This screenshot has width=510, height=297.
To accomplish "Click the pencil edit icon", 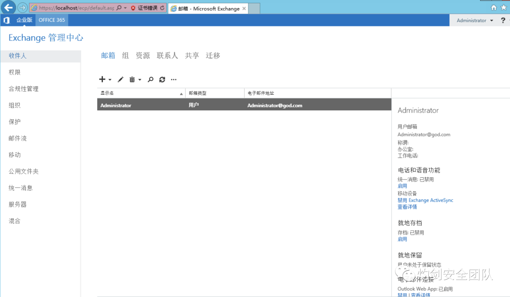I will (120, 79).
